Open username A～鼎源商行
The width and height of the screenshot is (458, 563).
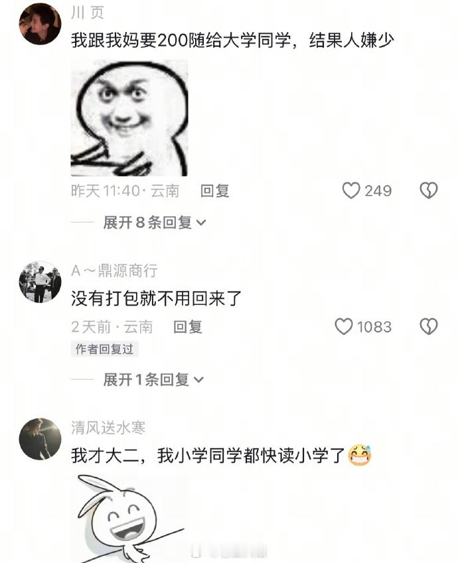click(114, 271)
